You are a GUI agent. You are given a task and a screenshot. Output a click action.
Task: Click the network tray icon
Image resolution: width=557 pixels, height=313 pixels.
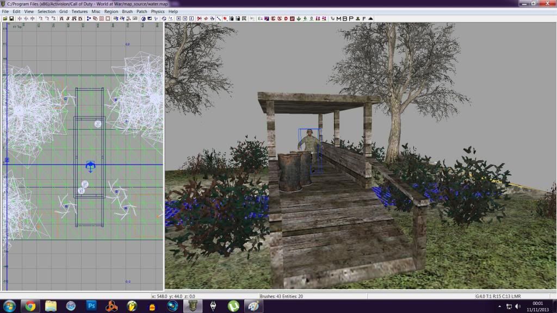[509, 306]
